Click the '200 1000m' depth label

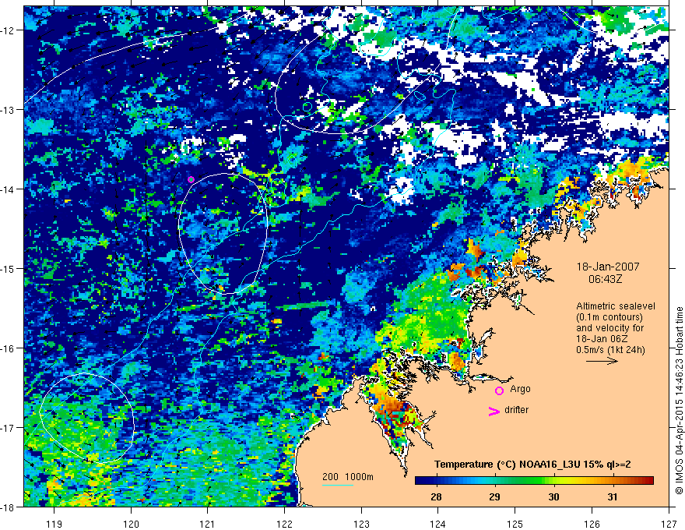pos(348,477)
